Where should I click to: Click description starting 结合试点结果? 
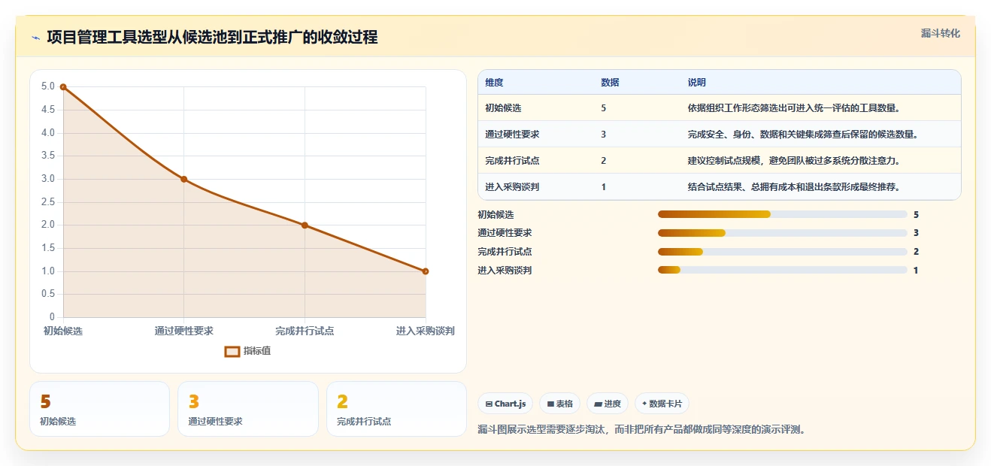pyautogui.click(x=794, y=187)
